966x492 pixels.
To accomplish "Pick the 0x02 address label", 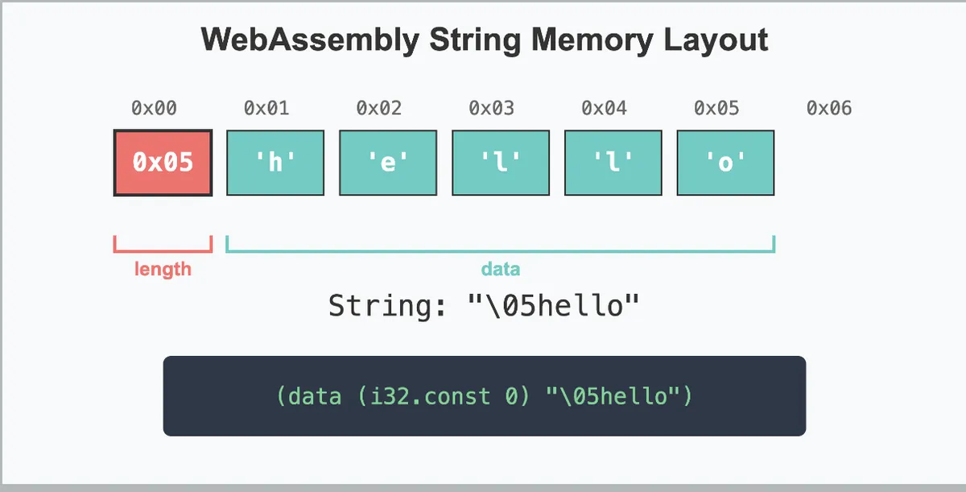I will click(379, 108).
